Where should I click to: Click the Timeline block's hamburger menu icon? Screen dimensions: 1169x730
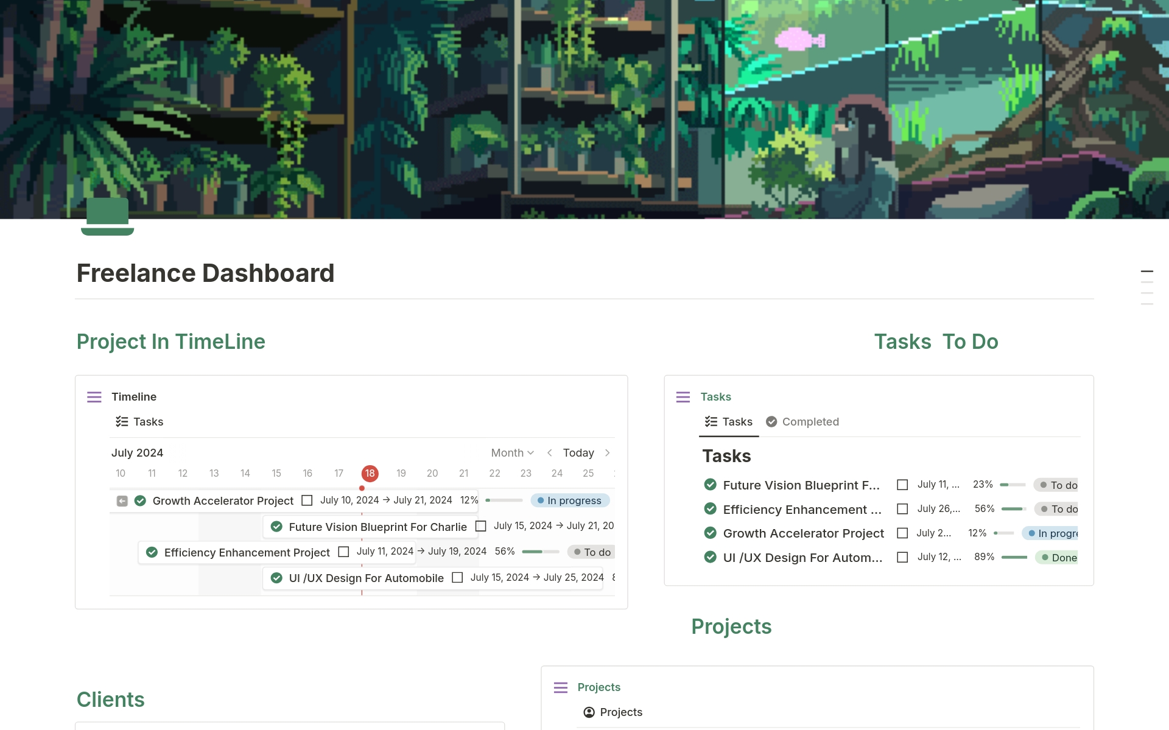click(x=94, y=397)
